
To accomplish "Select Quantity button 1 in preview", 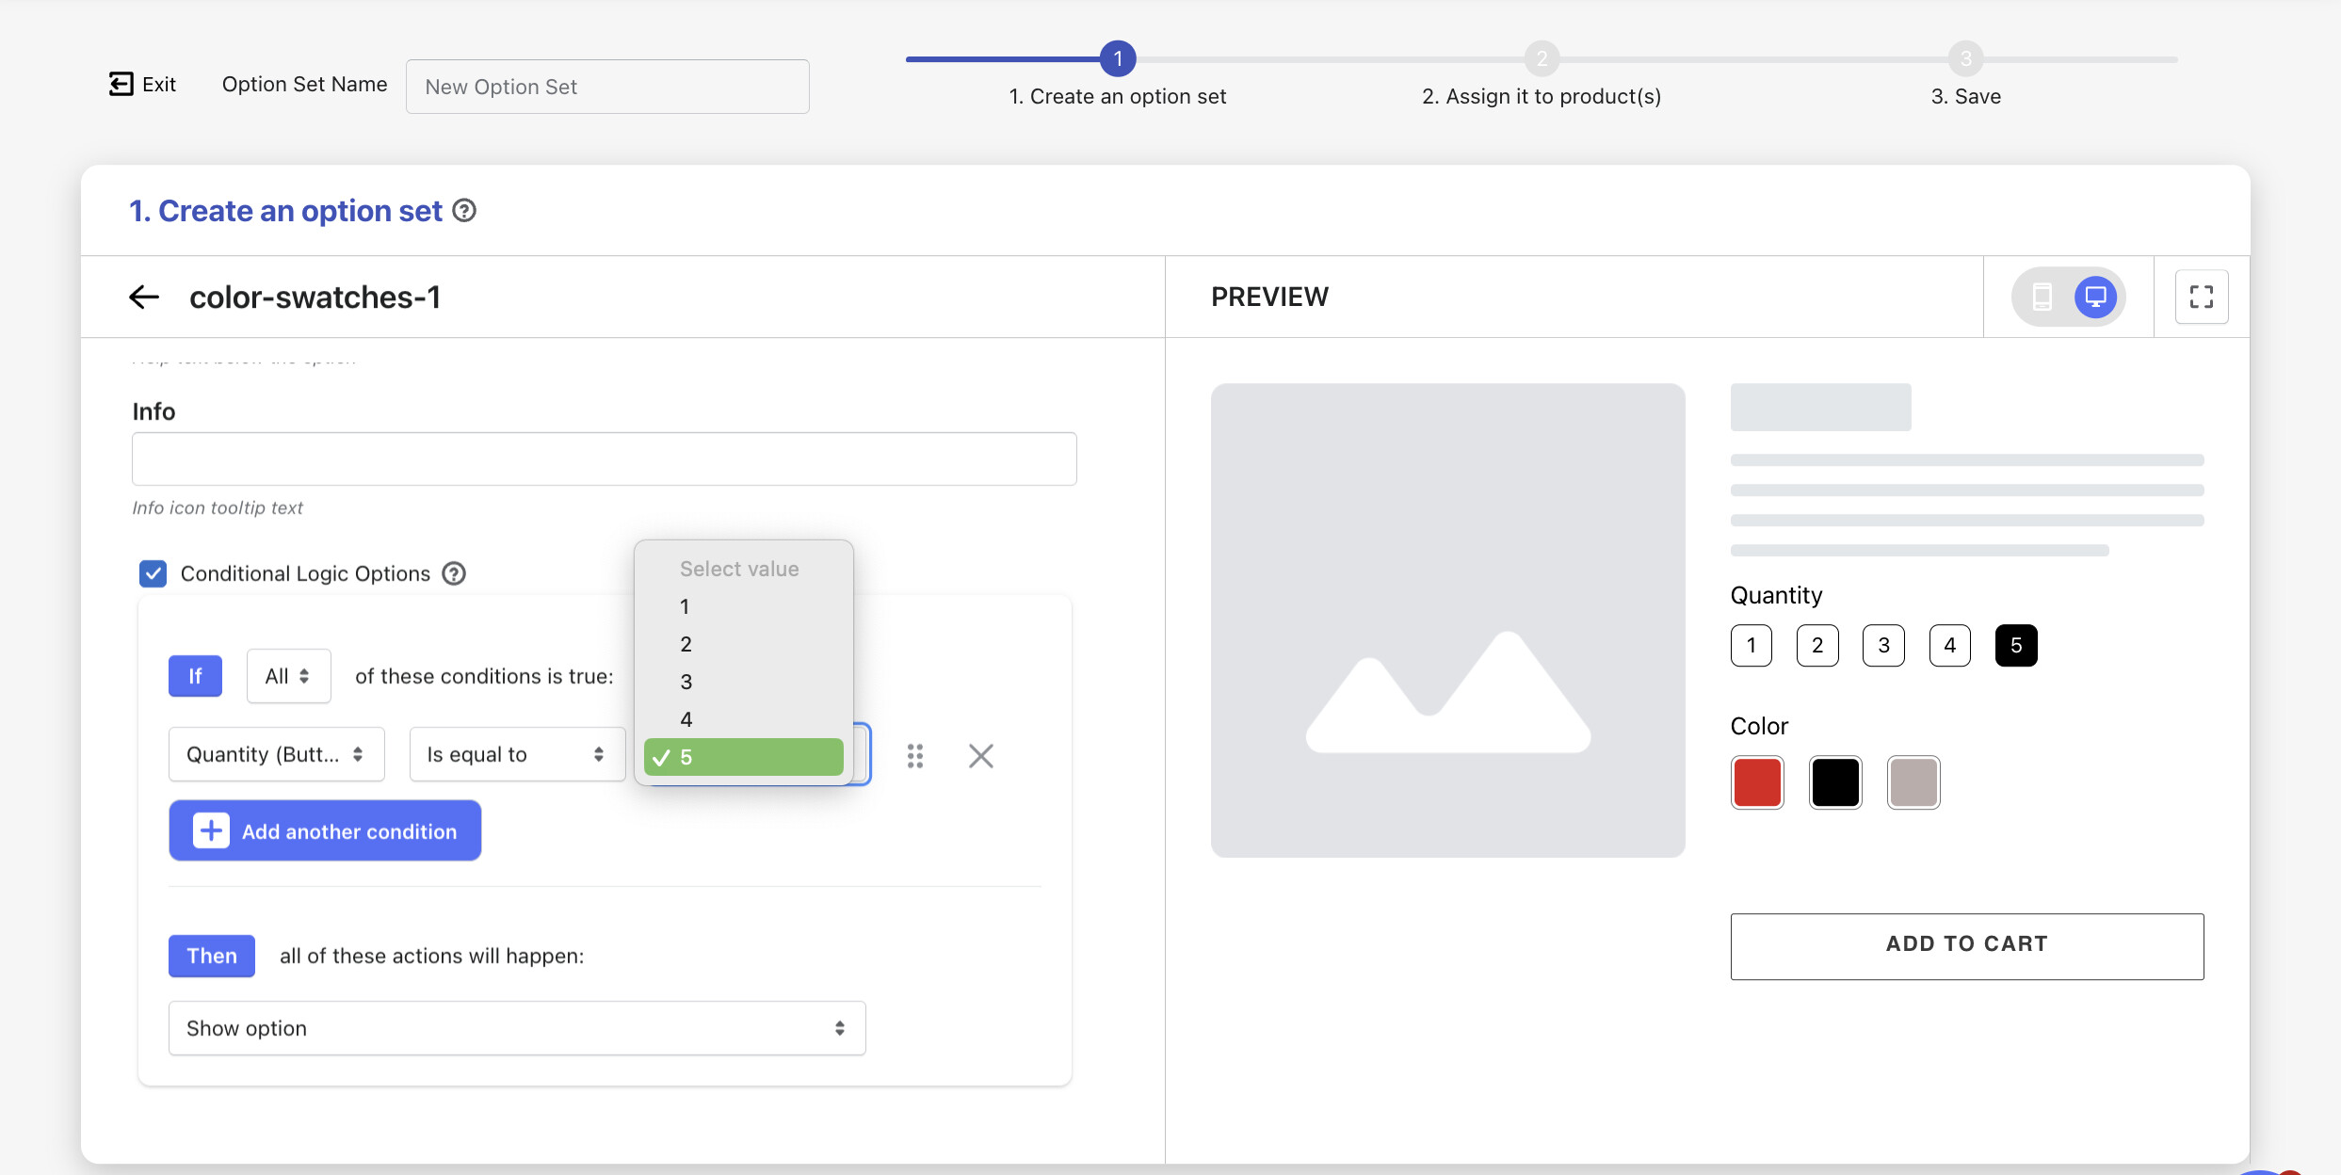I will coord(1751,646).
